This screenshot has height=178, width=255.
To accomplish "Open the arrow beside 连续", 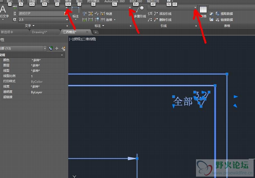I will tap(115, 20).
